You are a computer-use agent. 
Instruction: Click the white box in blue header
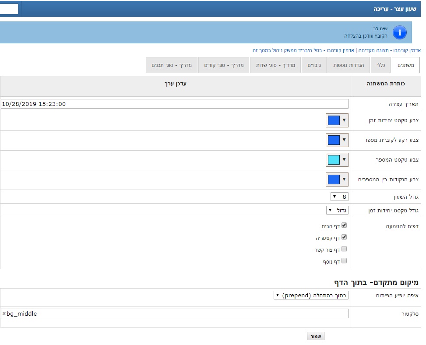coord(9,9)
